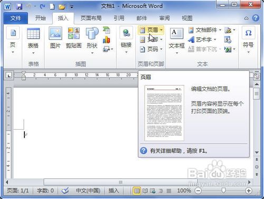Click the zoom slider handle

[x=223, y=191]
